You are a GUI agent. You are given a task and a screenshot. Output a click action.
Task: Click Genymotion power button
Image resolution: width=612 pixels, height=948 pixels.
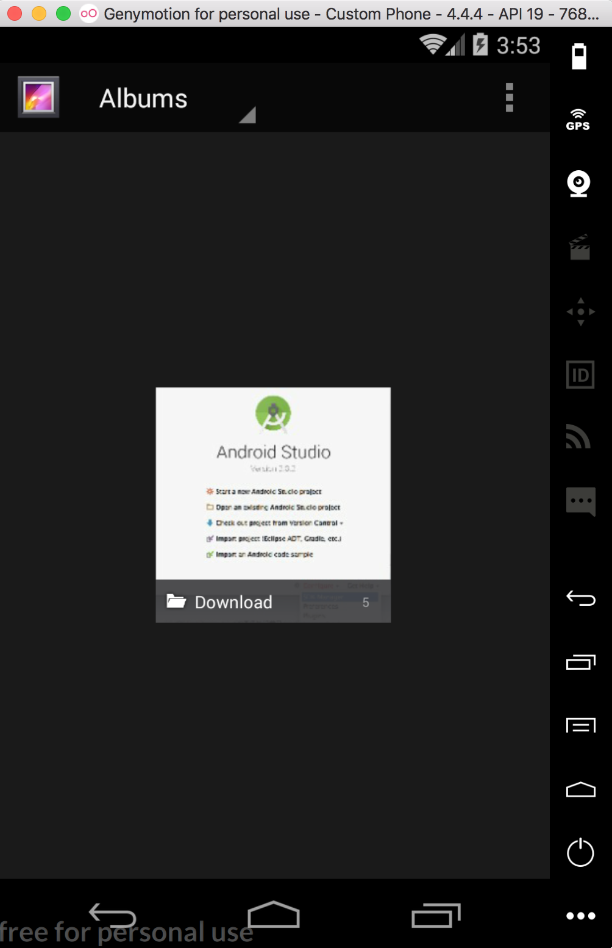coord(580,852)
